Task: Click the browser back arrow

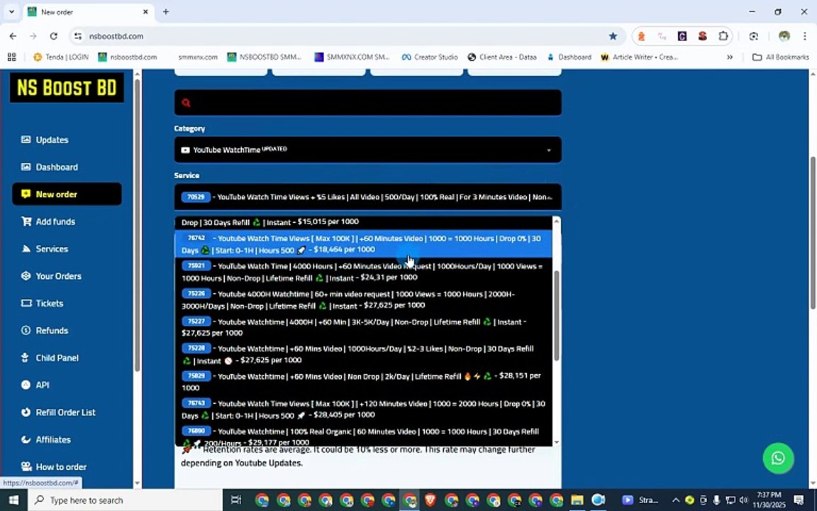Action: tap(13, 36)
